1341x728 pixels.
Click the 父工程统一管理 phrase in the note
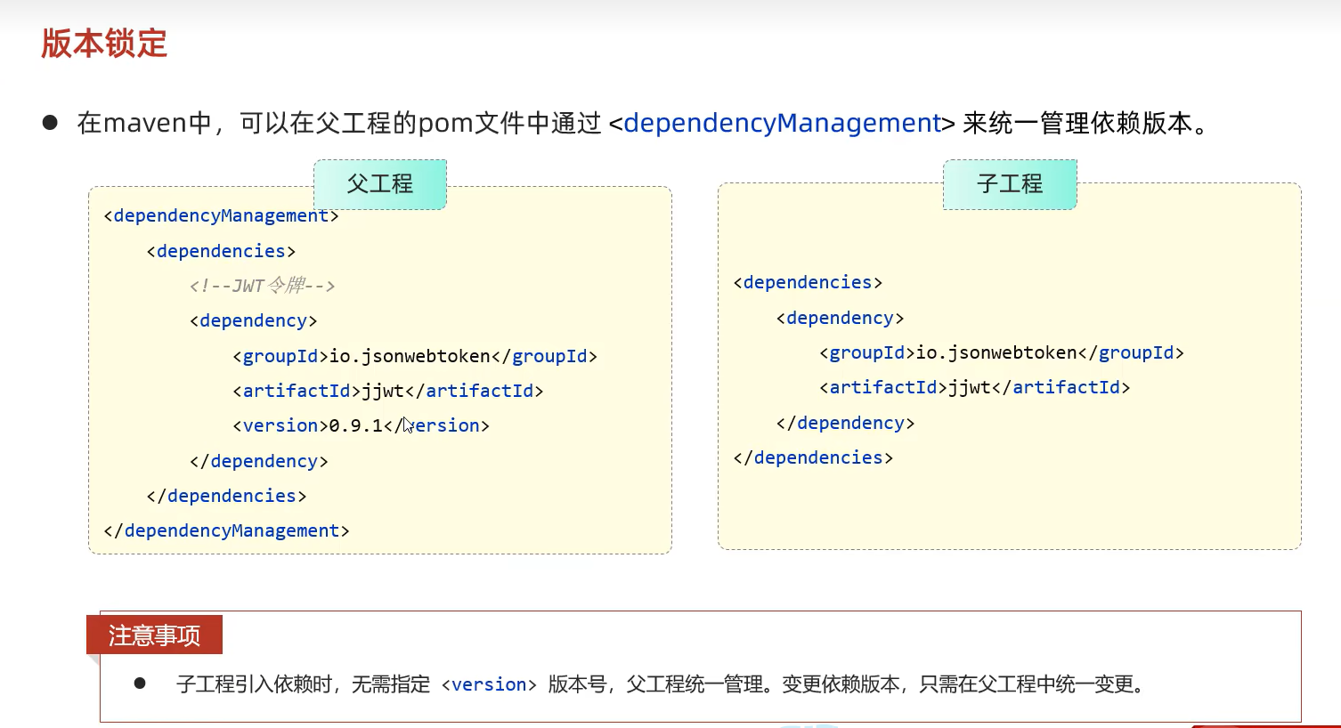(695, 684)
